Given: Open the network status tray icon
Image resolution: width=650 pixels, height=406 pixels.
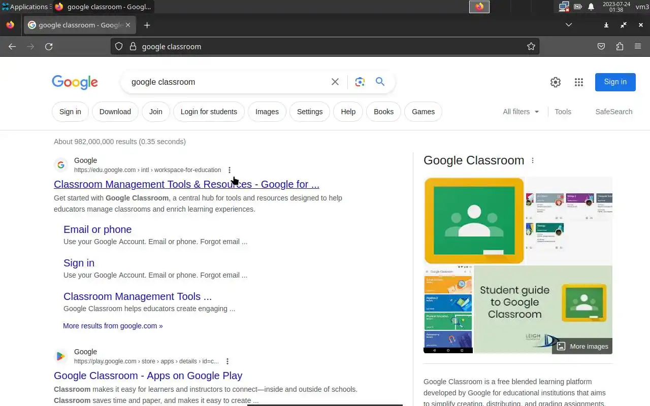Looking at the screenshot, I should 564,7.
